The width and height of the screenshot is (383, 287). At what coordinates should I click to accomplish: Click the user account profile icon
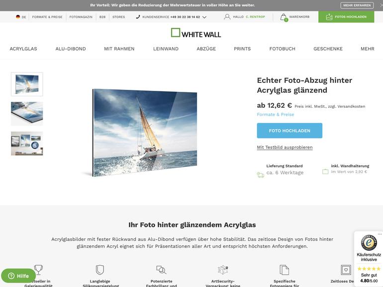coord(227,16)
